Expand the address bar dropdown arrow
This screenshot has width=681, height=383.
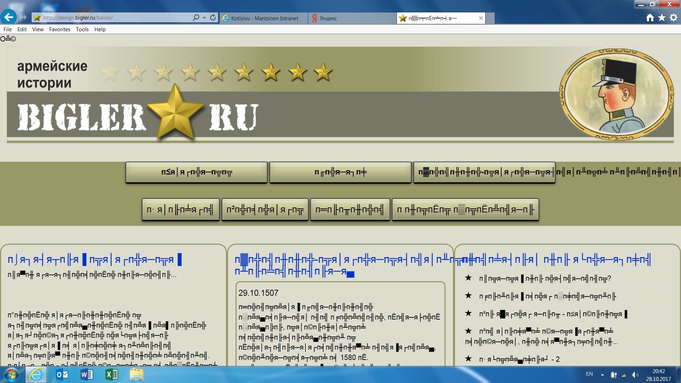coord(204,18)
